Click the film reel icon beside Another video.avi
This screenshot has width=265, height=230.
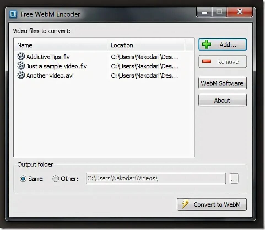click(x=21, y=75)
